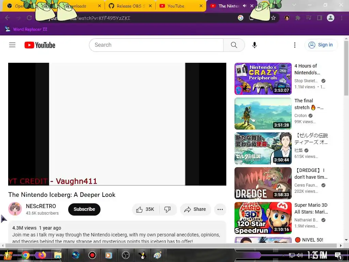Close the Release OBS tab

[150, 6]
